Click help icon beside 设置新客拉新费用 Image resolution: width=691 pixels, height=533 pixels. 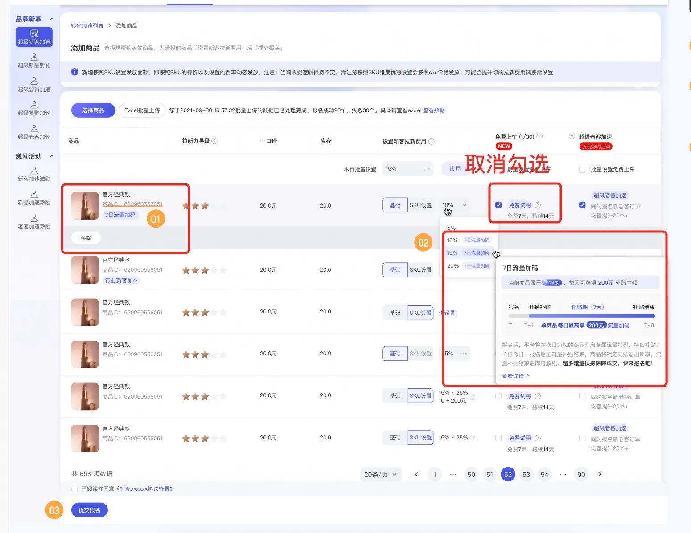tap(431, 142)
